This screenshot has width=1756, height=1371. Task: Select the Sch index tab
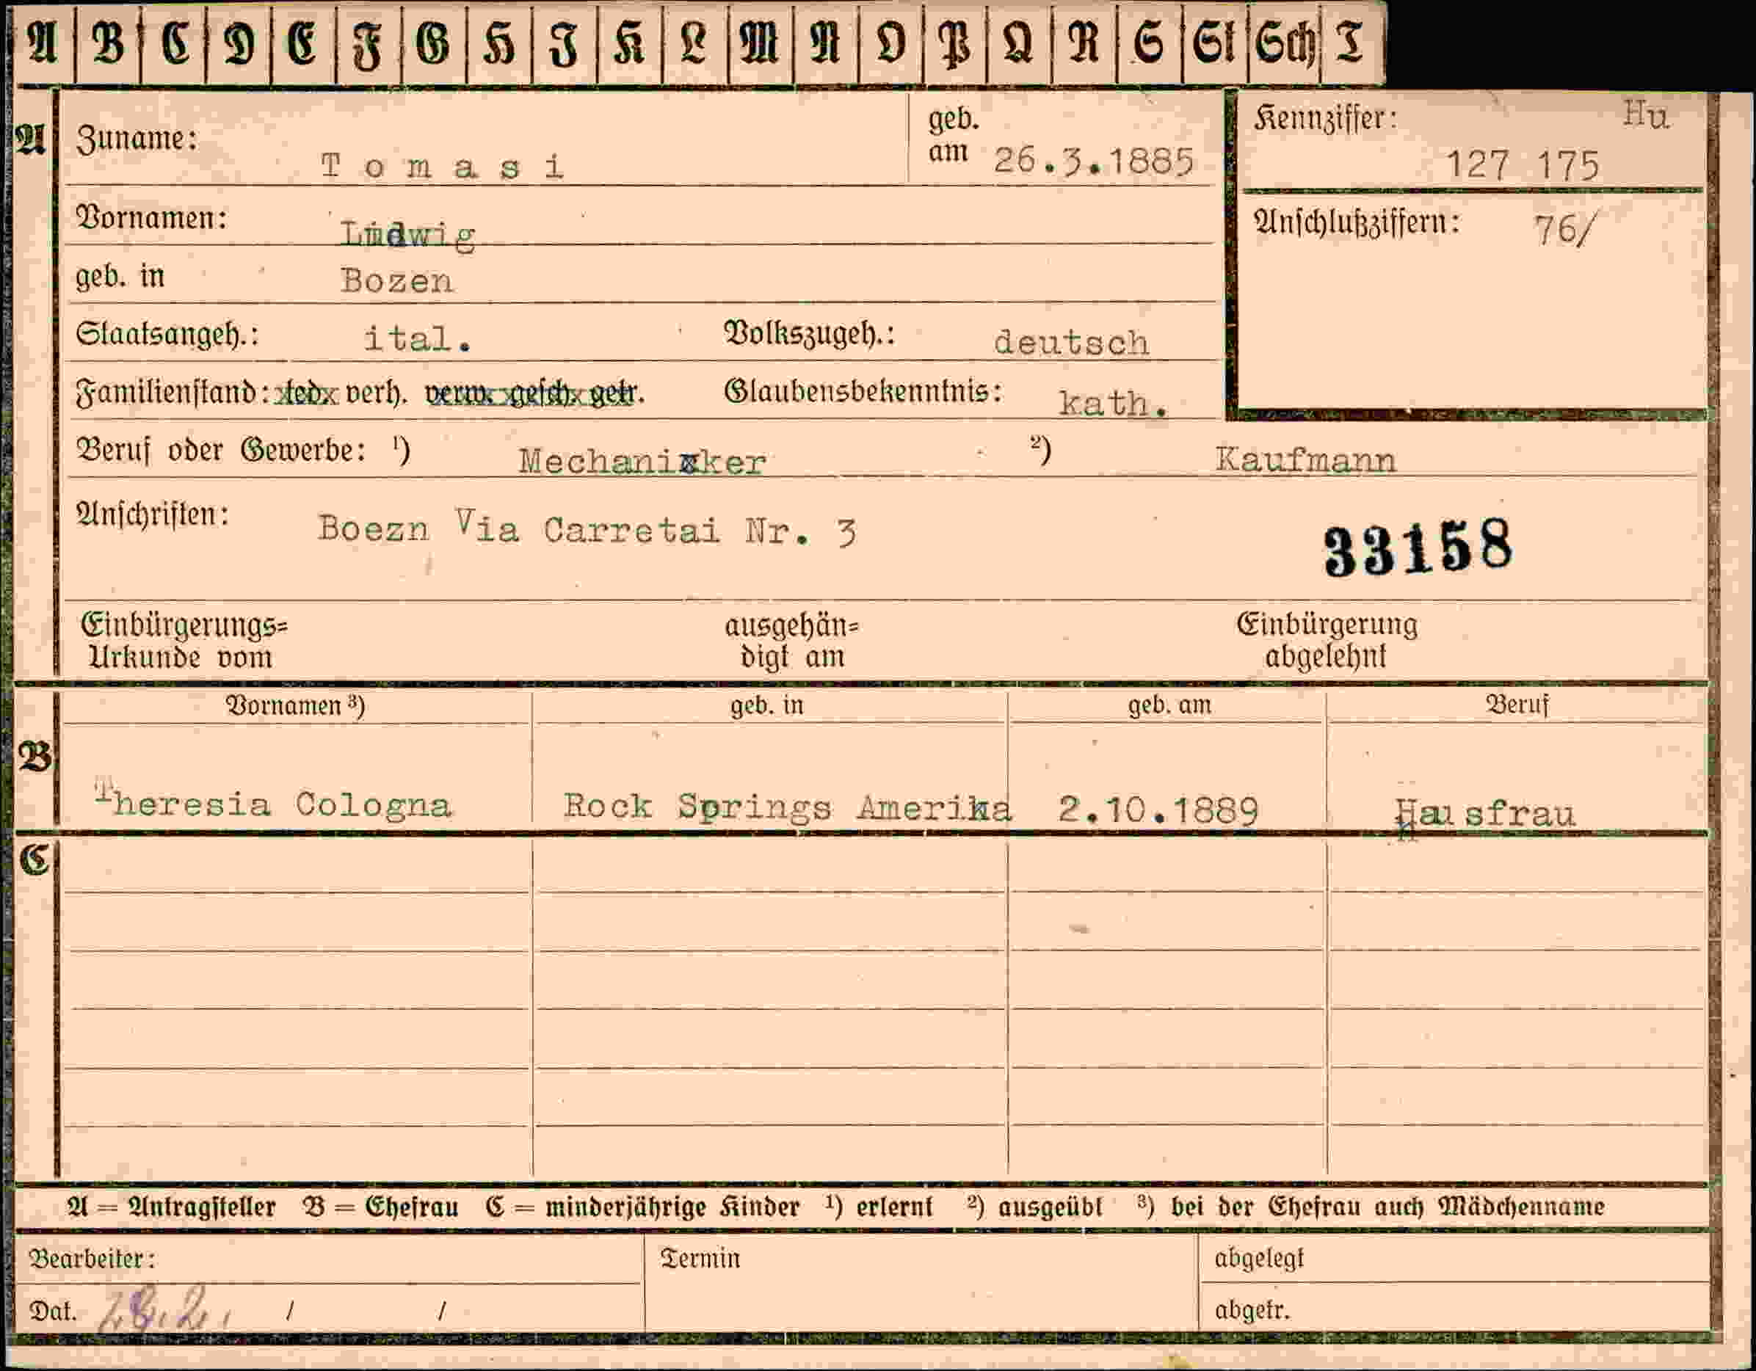1284,43
